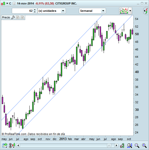
Task: Click the price label 40 on the axis
Action: click(137, 72)
